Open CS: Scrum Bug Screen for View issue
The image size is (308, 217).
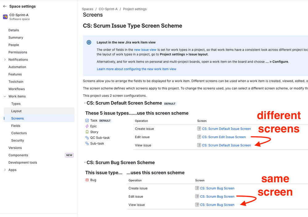pos(217,205)
